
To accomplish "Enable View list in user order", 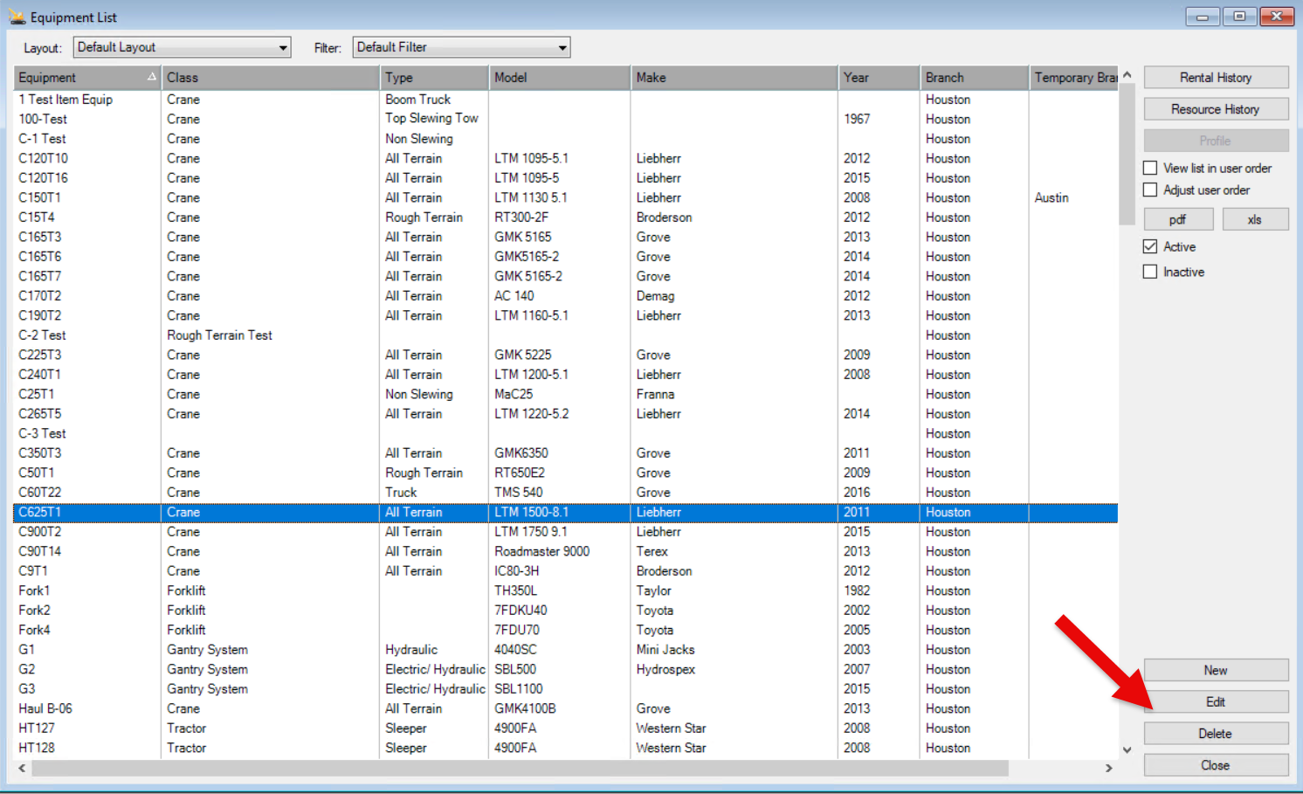I will coord(1150,168).
